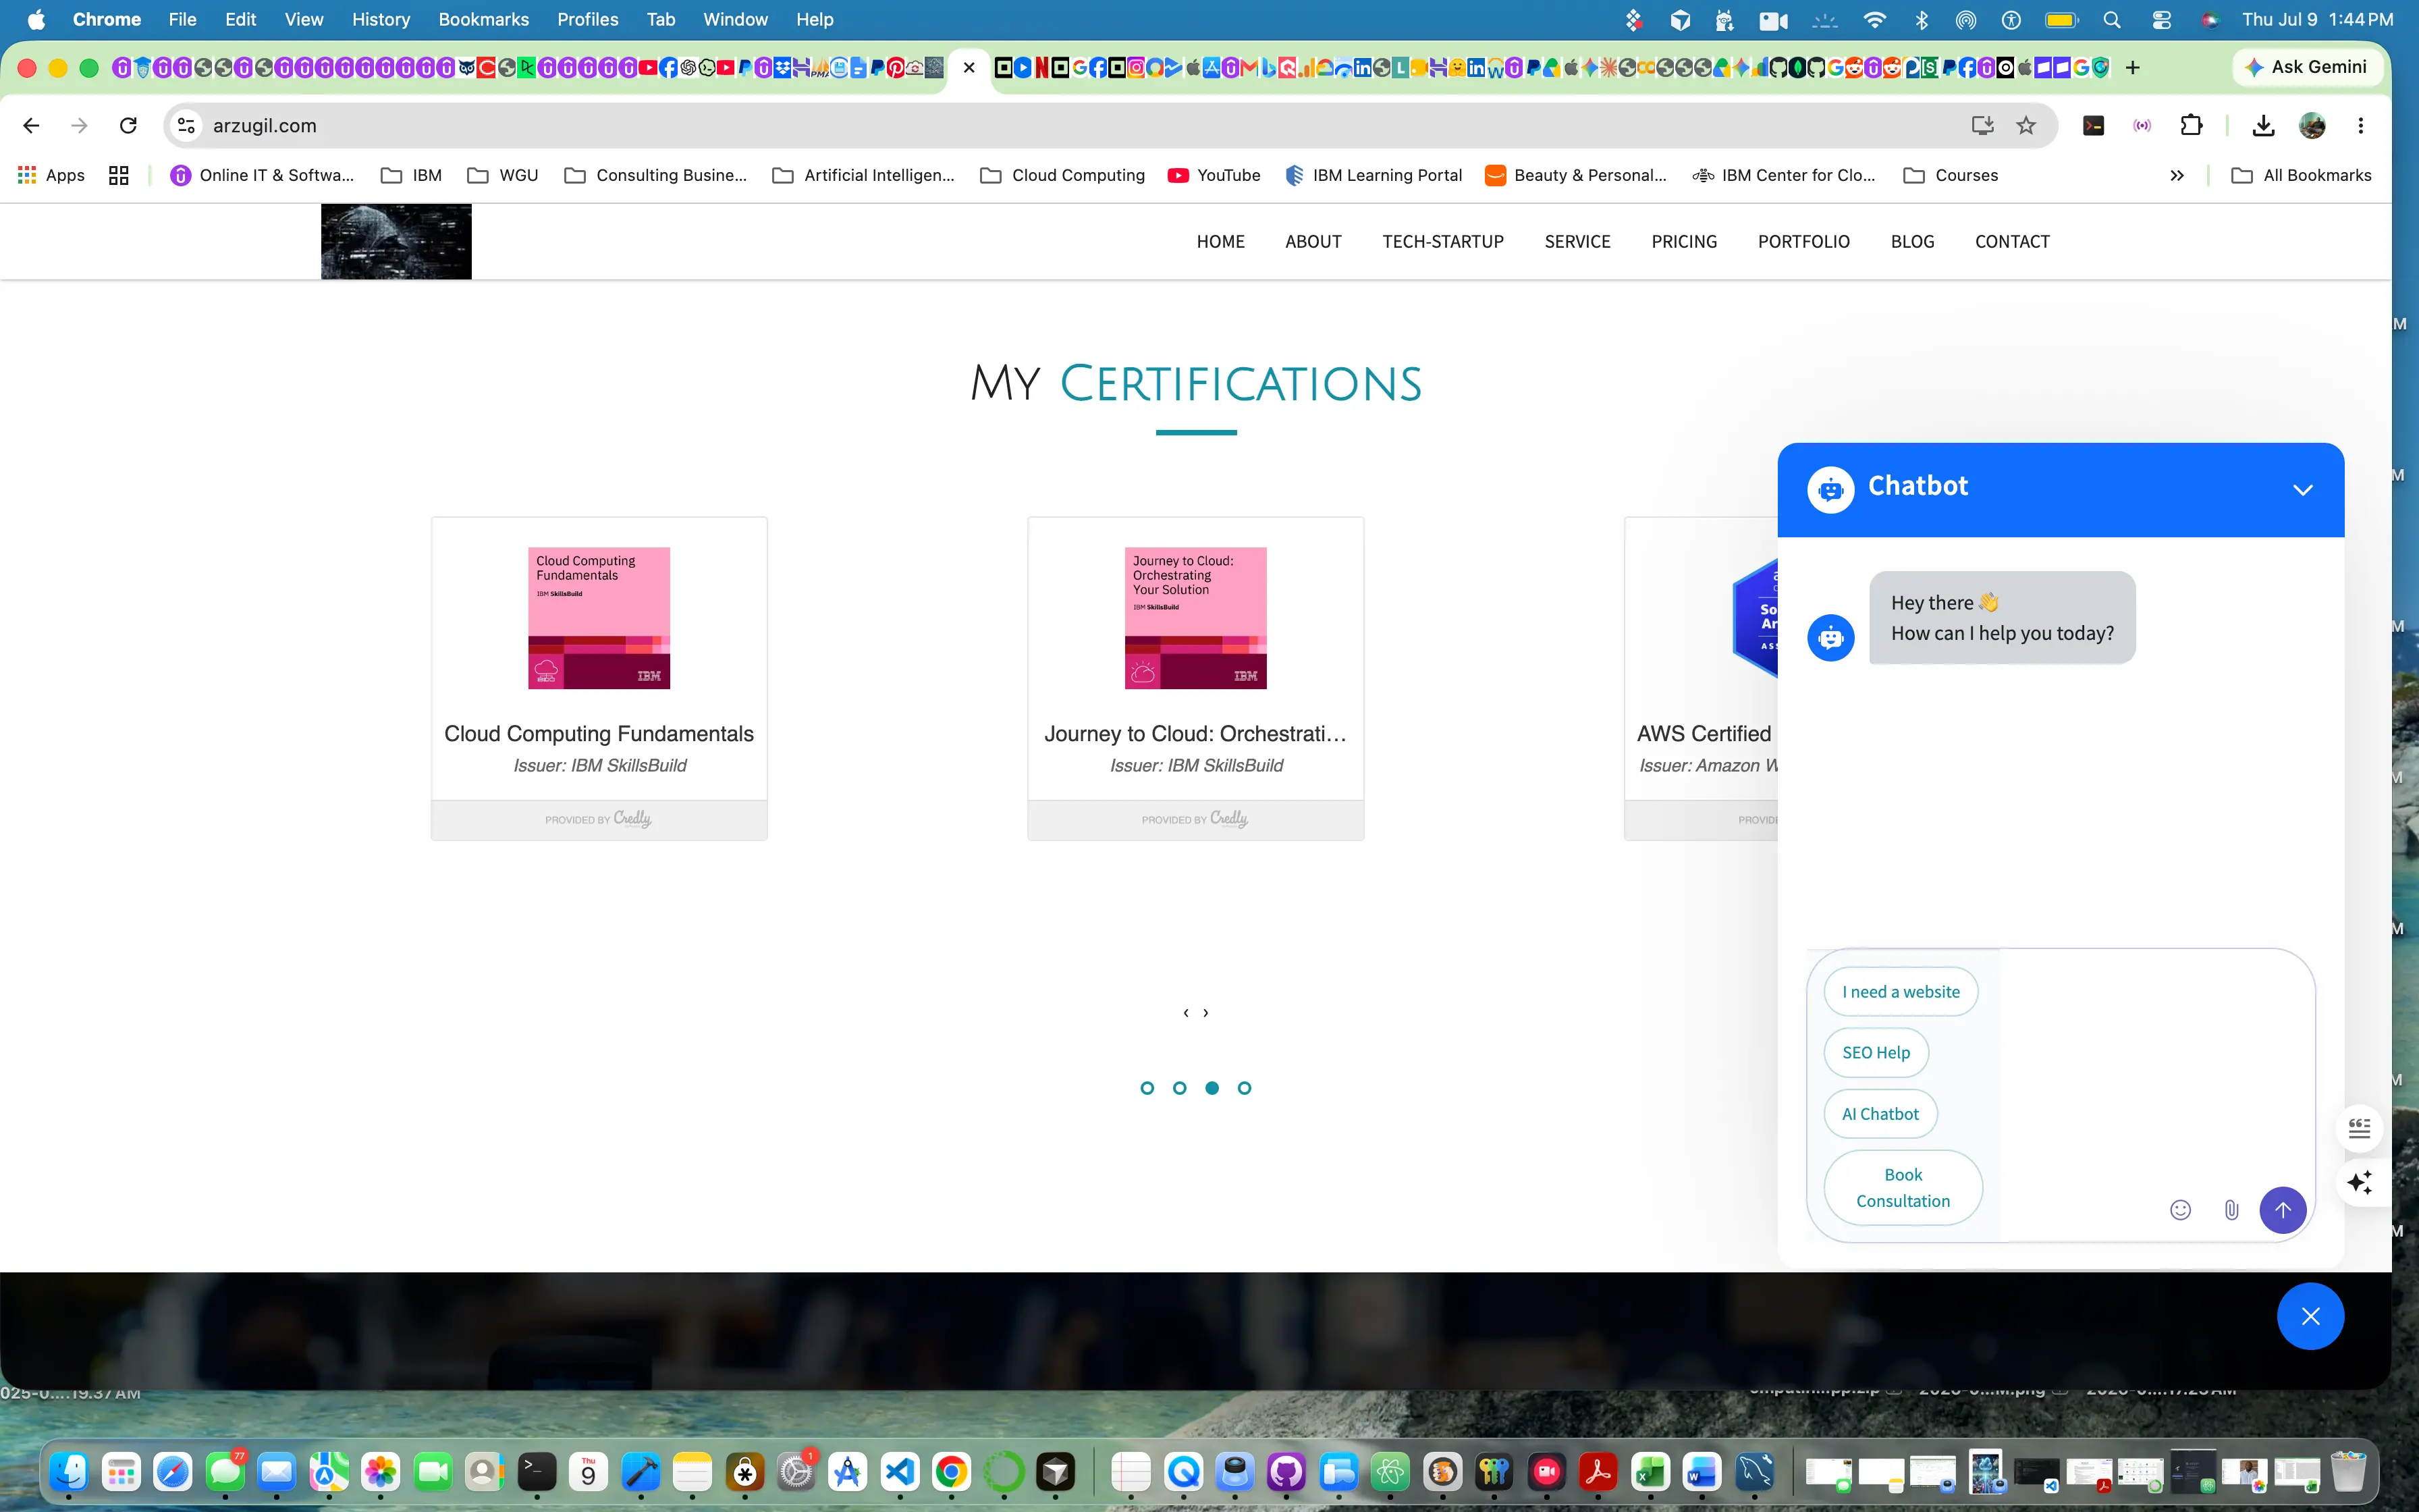Click the install app icon in address bar
Screen dimensions: 2419x1512
1982,125
